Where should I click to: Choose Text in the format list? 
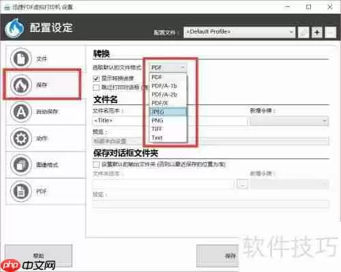pyautogui.click(x=168, y=138)
